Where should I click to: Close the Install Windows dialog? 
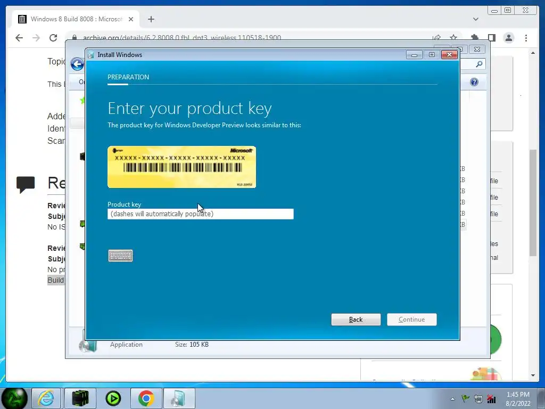[x=449, y=55]
